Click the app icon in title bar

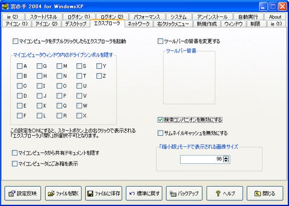[x=6, y=6]
